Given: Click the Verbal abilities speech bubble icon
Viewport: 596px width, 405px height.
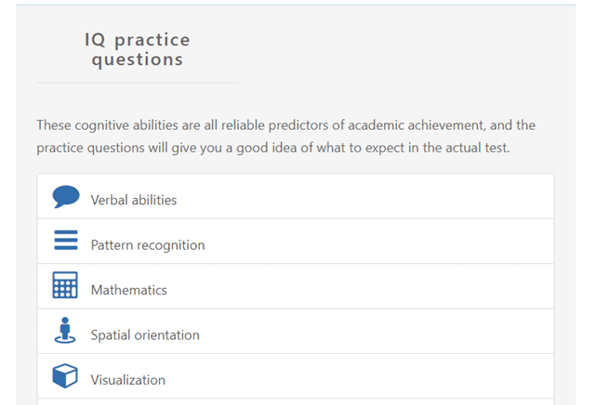Looking at the screenshot, I should [66, 196].
